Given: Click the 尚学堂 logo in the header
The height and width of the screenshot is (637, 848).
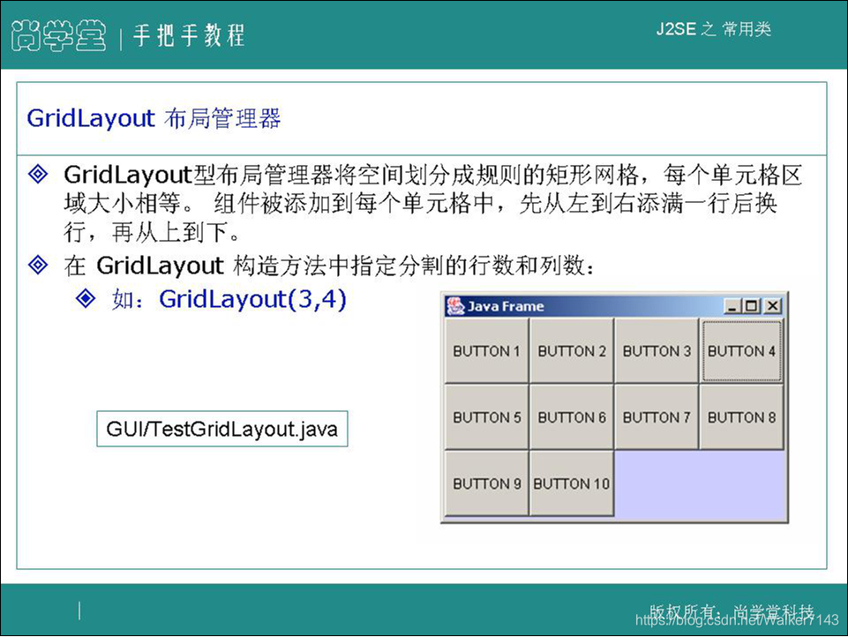Looking at the screenshot, I should [x=58, y=35].
